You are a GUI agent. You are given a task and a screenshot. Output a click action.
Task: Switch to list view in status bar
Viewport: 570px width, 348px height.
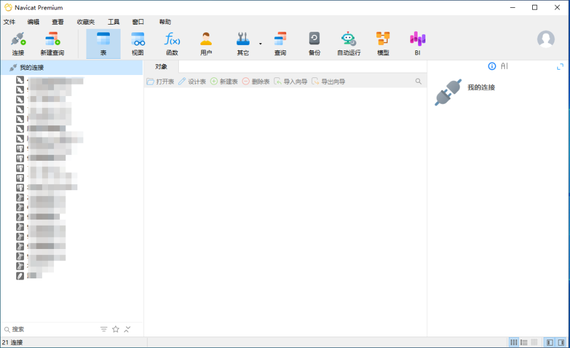point(525,343)
